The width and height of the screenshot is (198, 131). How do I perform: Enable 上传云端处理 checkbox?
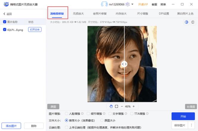point(66,127)
